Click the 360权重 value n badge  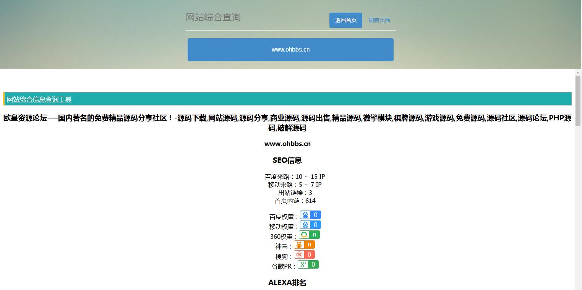click(x=315, y=235)
